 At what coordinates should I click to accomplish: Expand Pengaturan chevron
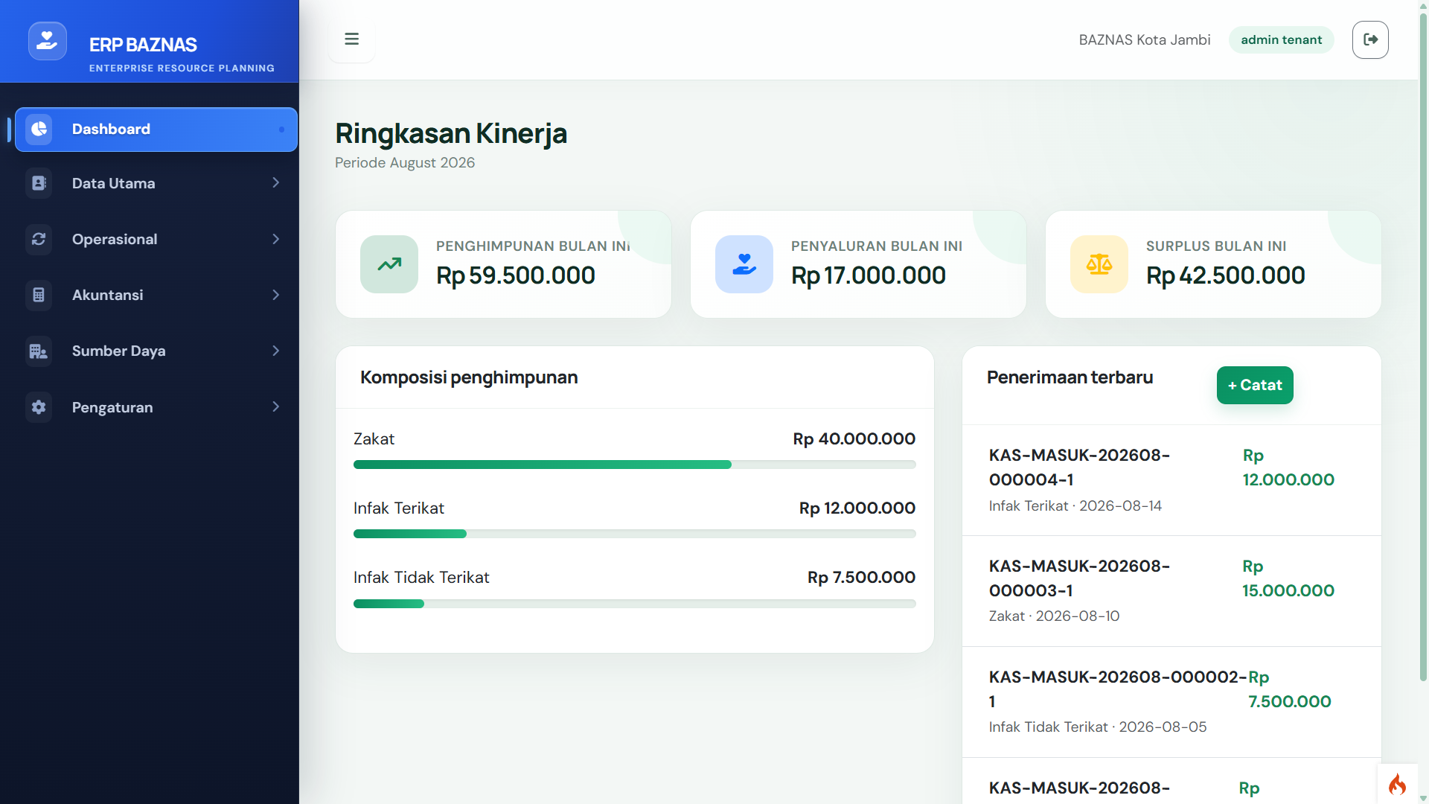(276, 406)
